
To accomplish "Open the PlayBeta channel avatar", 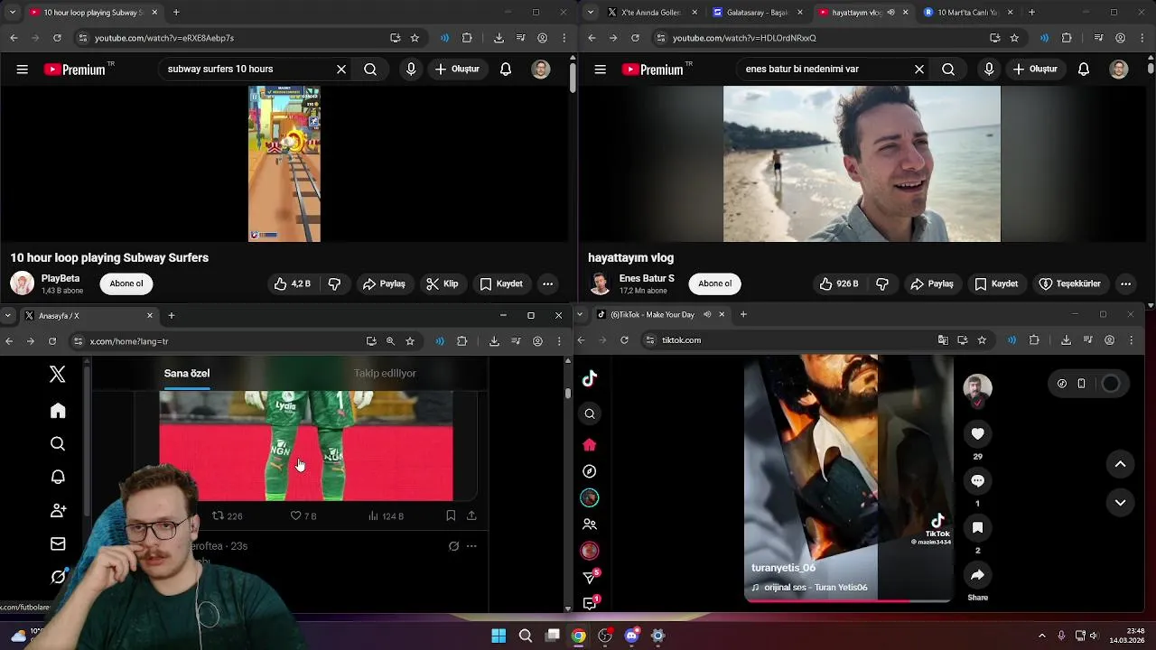I will pyautogui.click(x=22, y=283).
